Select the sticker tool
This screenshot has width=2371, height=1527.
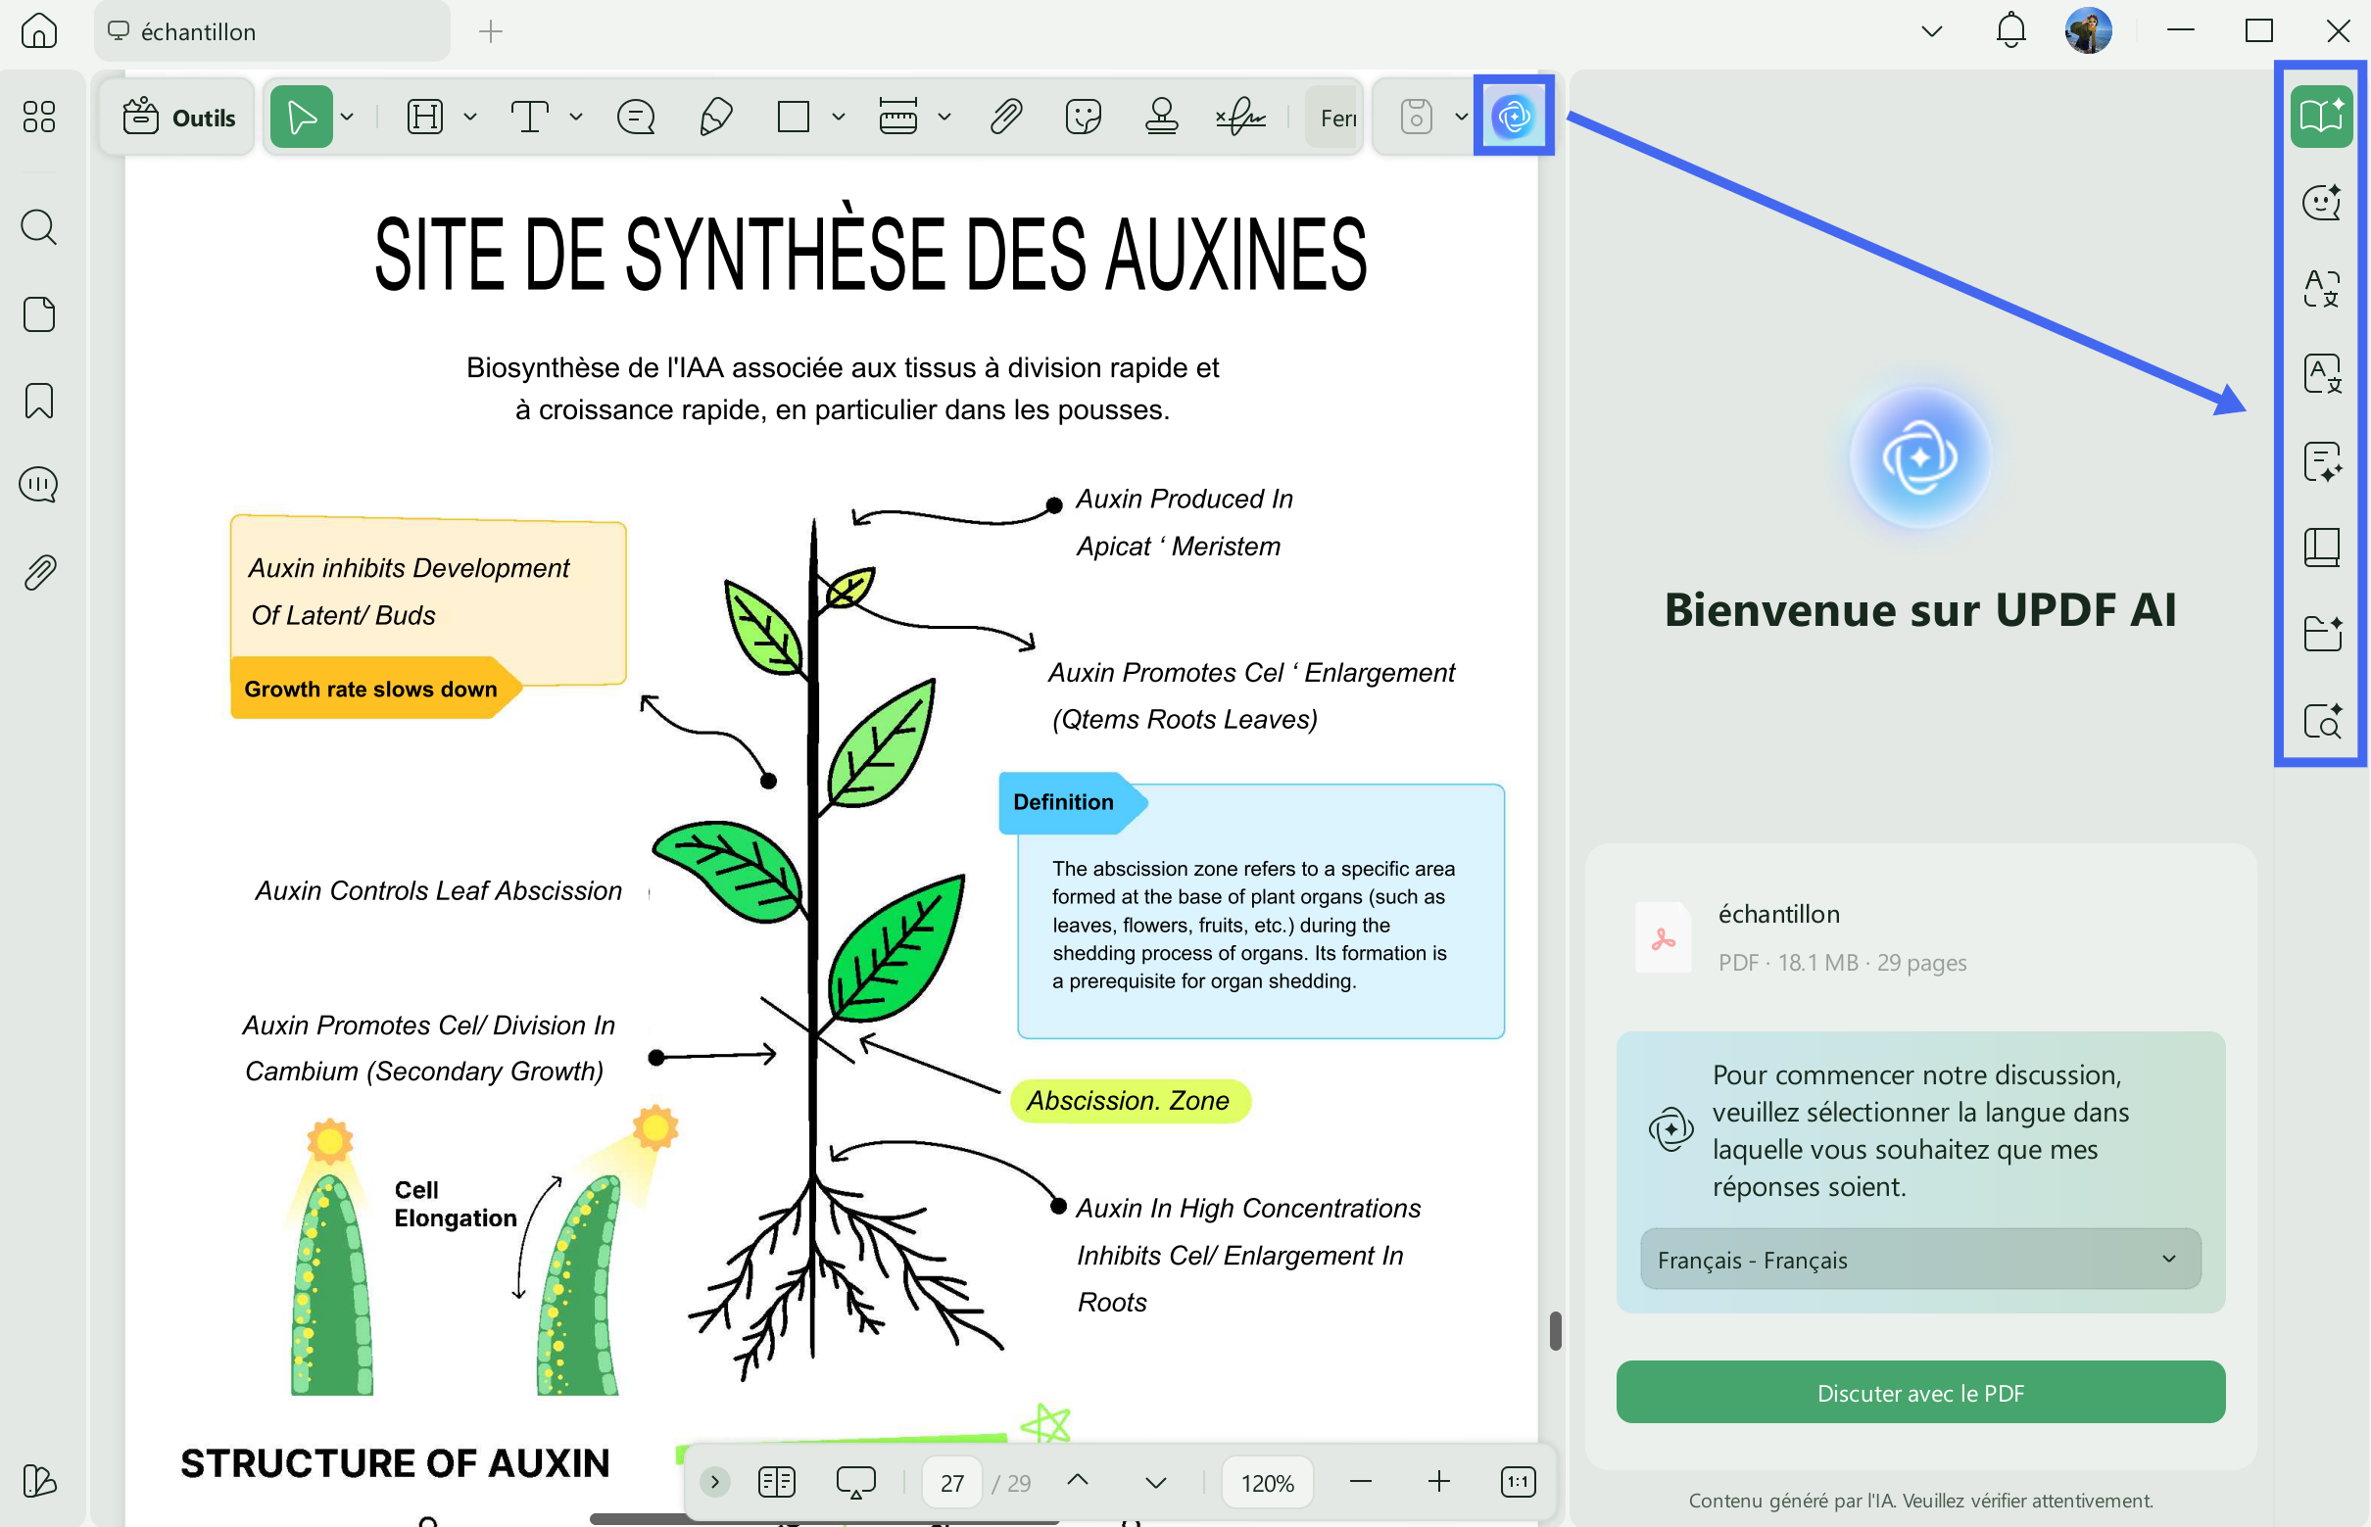(x=1083, y=117)
